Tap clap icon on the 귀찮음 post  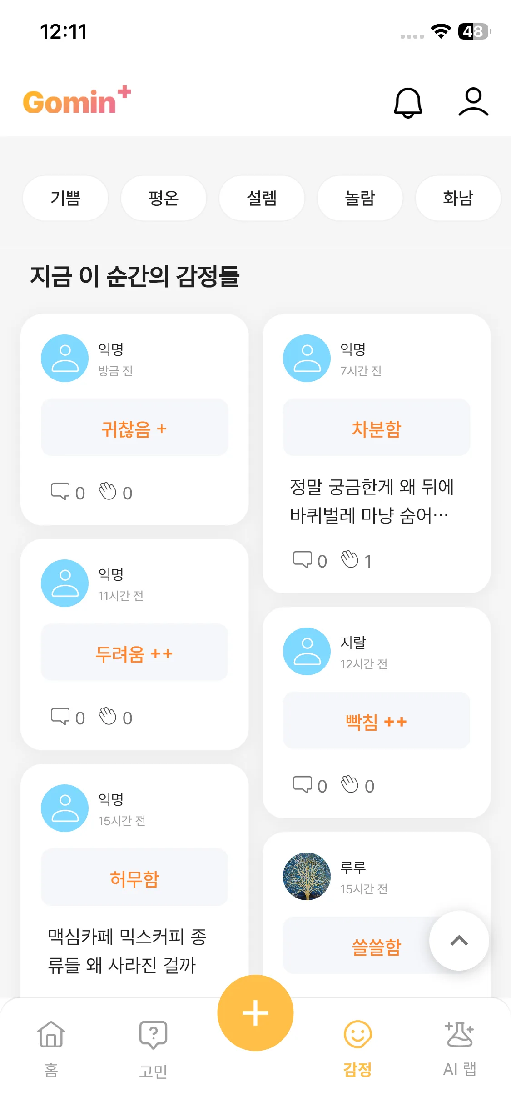[108, 492]
